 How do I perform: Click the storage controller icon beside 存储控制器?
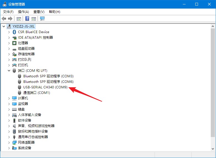[x=14, y=54]
